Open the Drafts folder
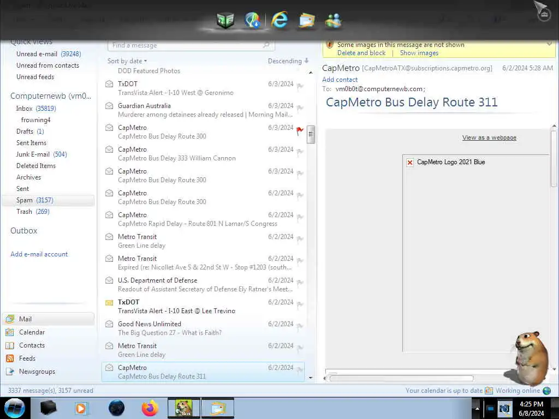The width and height of the screenshot is (559, 419). coord(30,131)
